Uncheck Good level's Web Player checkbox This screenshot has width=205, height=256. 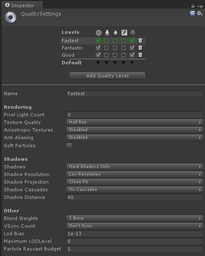(98, 55)
